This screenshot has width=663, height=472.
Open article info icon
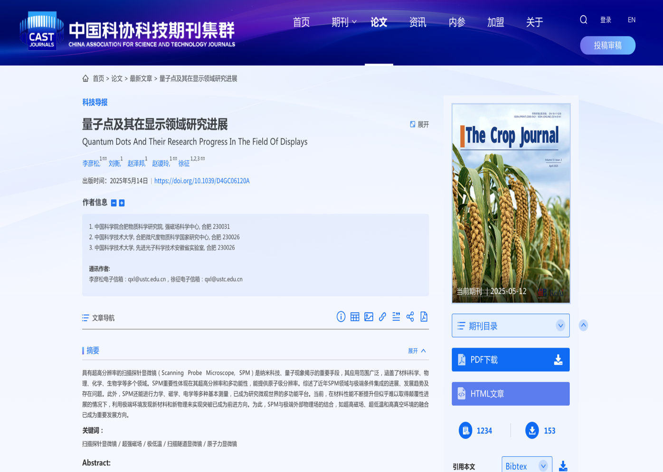coord(341,317)
